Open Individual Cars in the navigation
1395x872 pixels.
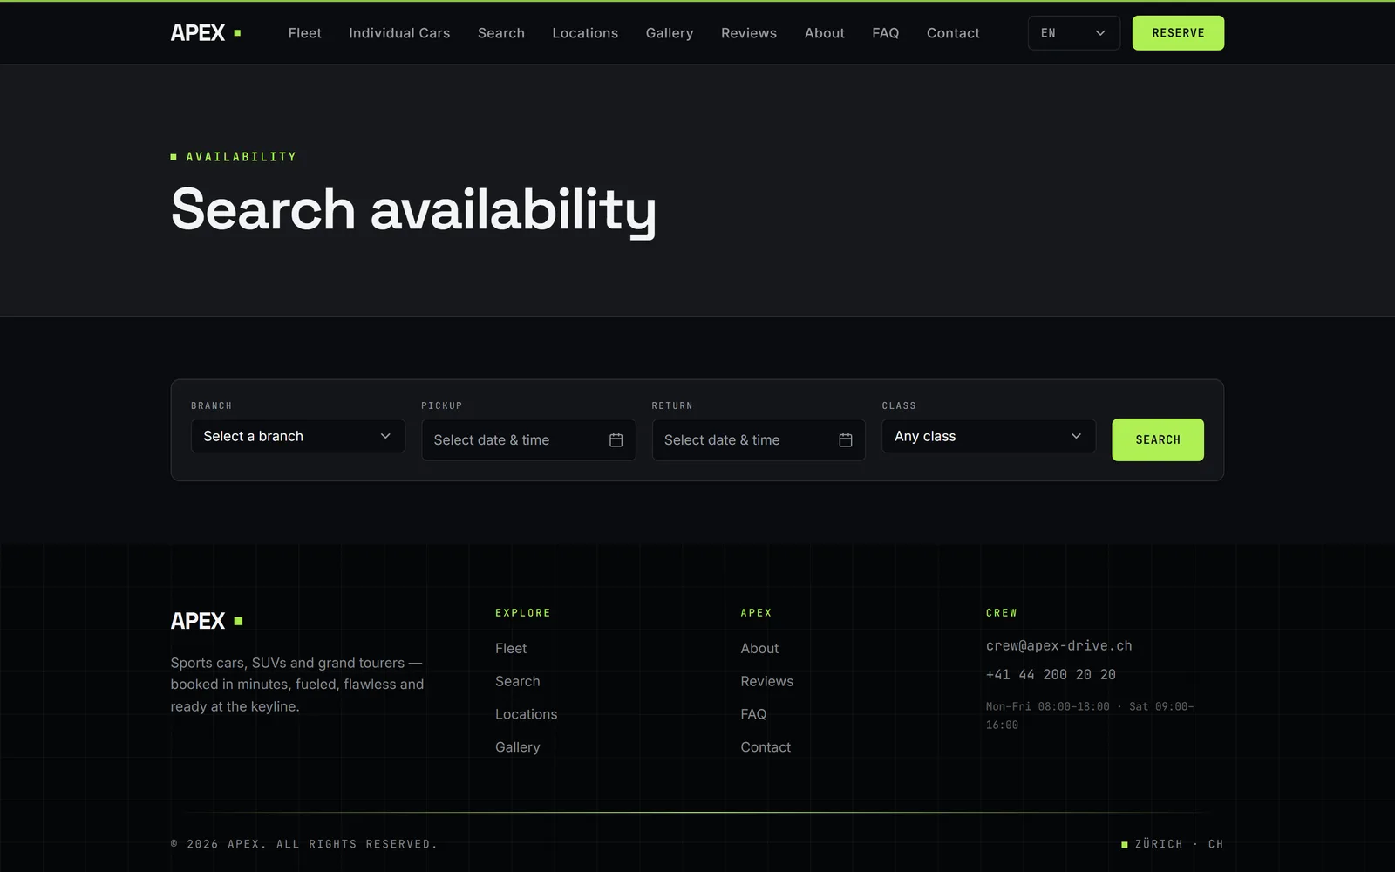[x=399, y=33]
